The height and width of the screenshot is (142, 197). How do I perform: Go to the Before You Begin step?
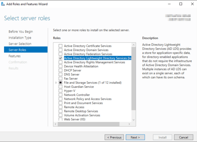(21, 32)
